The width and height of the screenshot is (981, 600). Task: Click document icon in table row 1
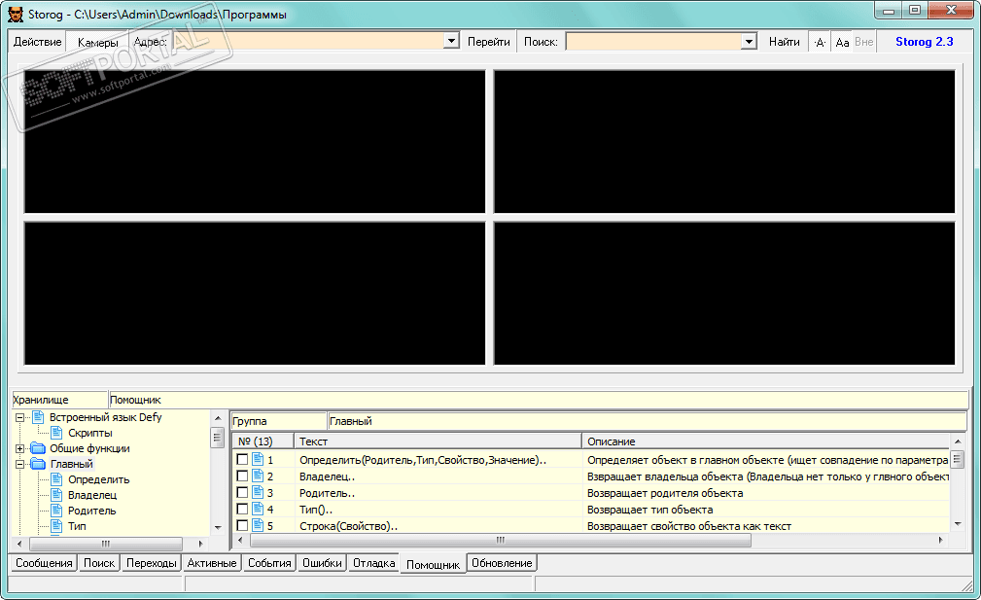pos(258,459)
